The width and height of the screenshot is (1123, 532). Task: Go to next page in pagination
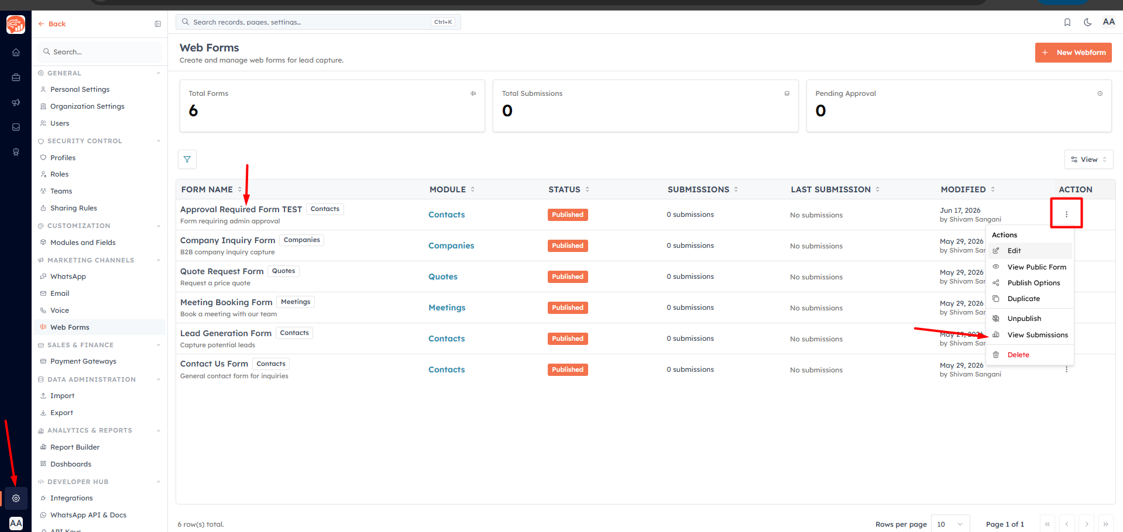coord(1087,524)
